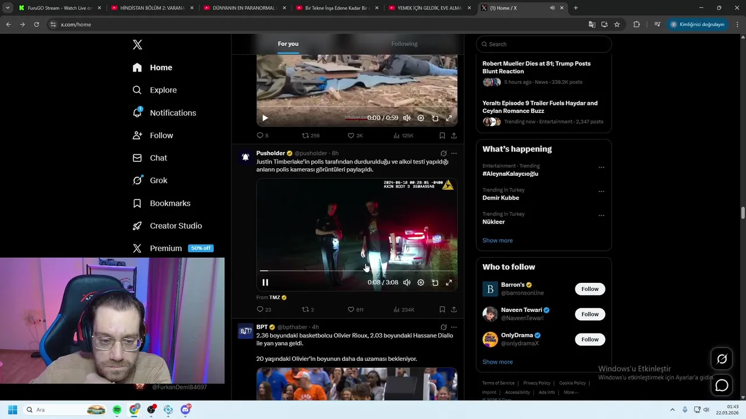Switch to Bir Tekne İnşa Edene browser tab
Screen dimensions: 746x419
(337, 8)
